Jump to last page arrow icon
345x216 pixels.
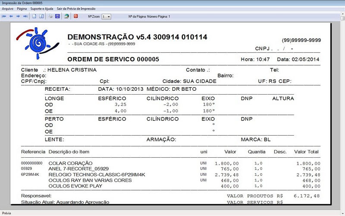[25, 16]
